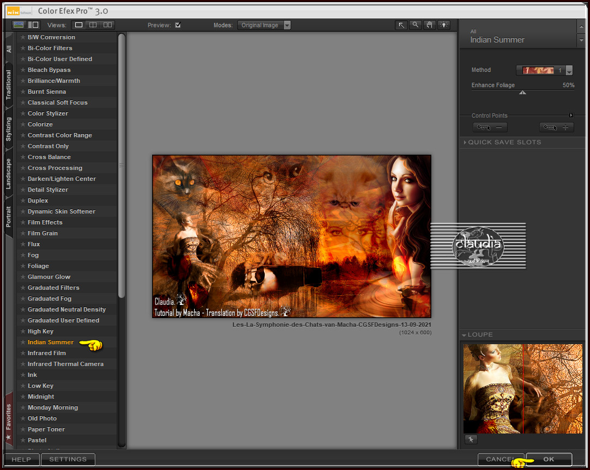Select the Dynamic Skin Softener filter
Viewport: 590px width, 470px height.
pos(67,211)
